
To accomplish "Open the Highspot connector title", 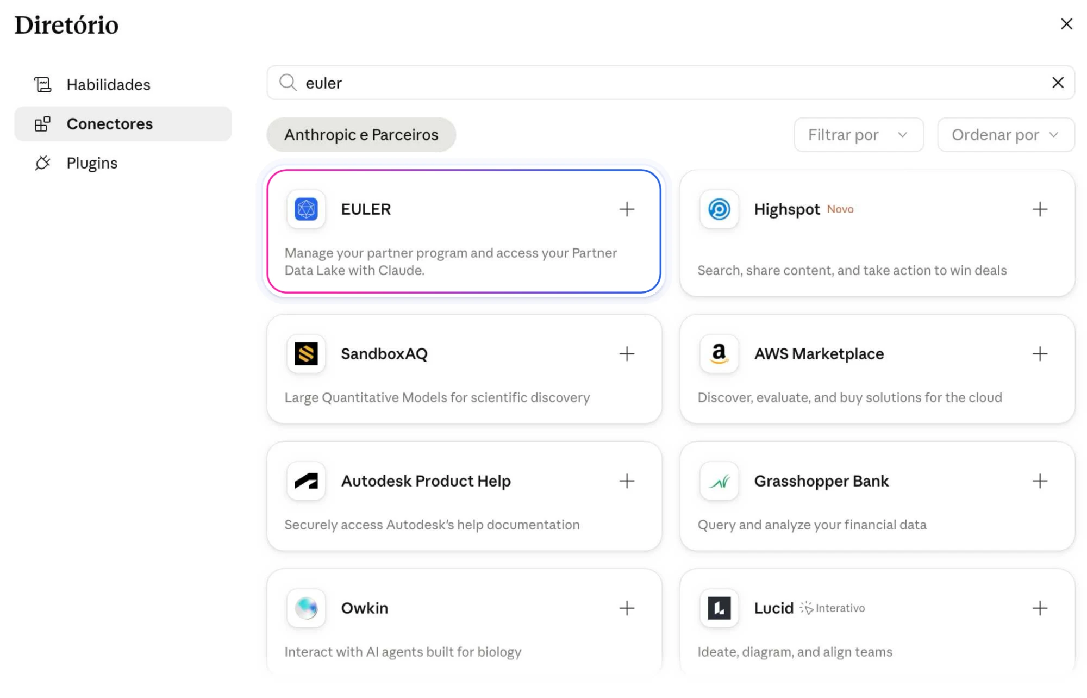I will tap(786, 209).
